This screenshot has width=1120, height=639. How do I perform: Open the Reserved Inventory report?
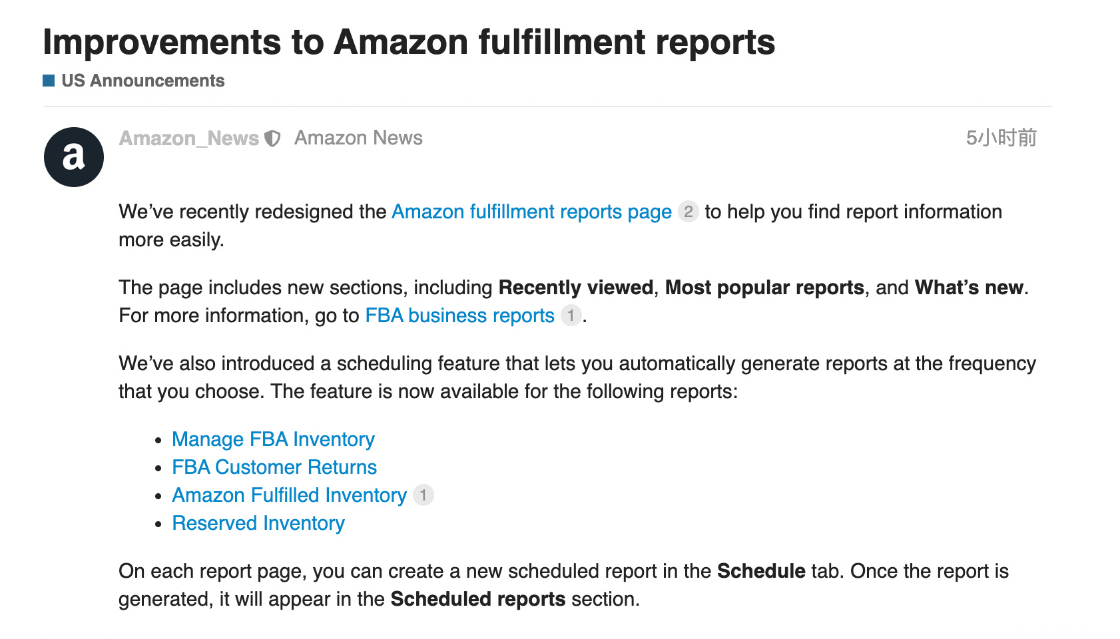point(258,523)
